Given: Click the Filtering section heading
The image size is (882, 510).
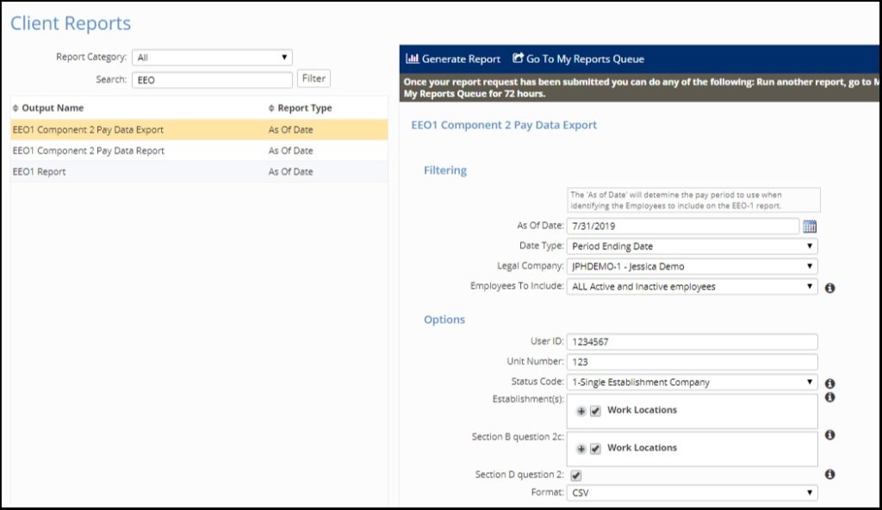Looking at the screenshot, I should (x=445, y=170).
